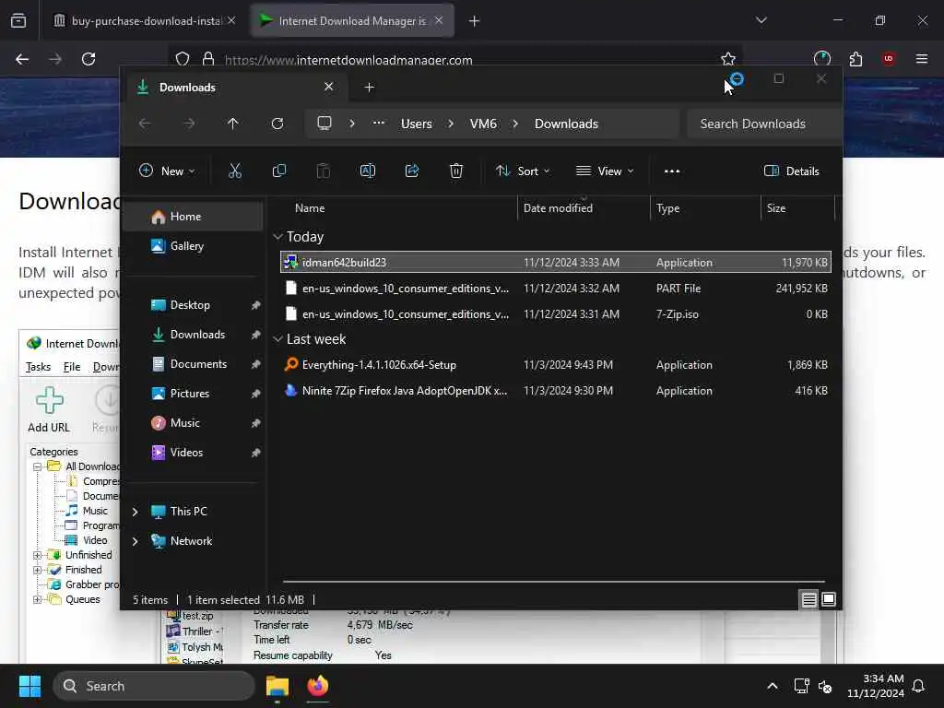The image size is (944, 708).
Task: Click the Search Downloads field
Action: (x=763, y=124)
